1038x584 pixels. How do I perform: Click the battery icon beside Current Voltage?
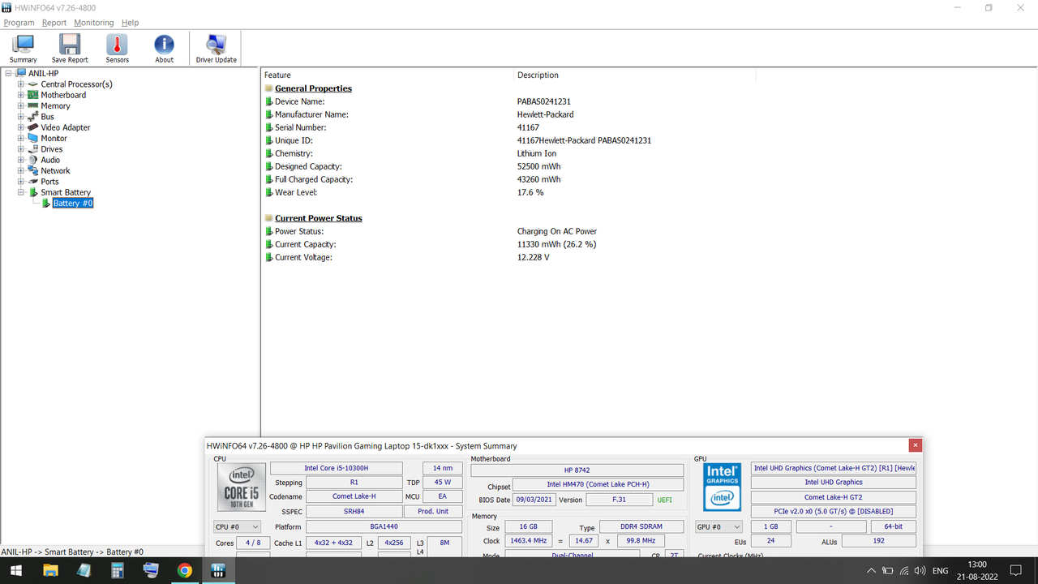269,257
